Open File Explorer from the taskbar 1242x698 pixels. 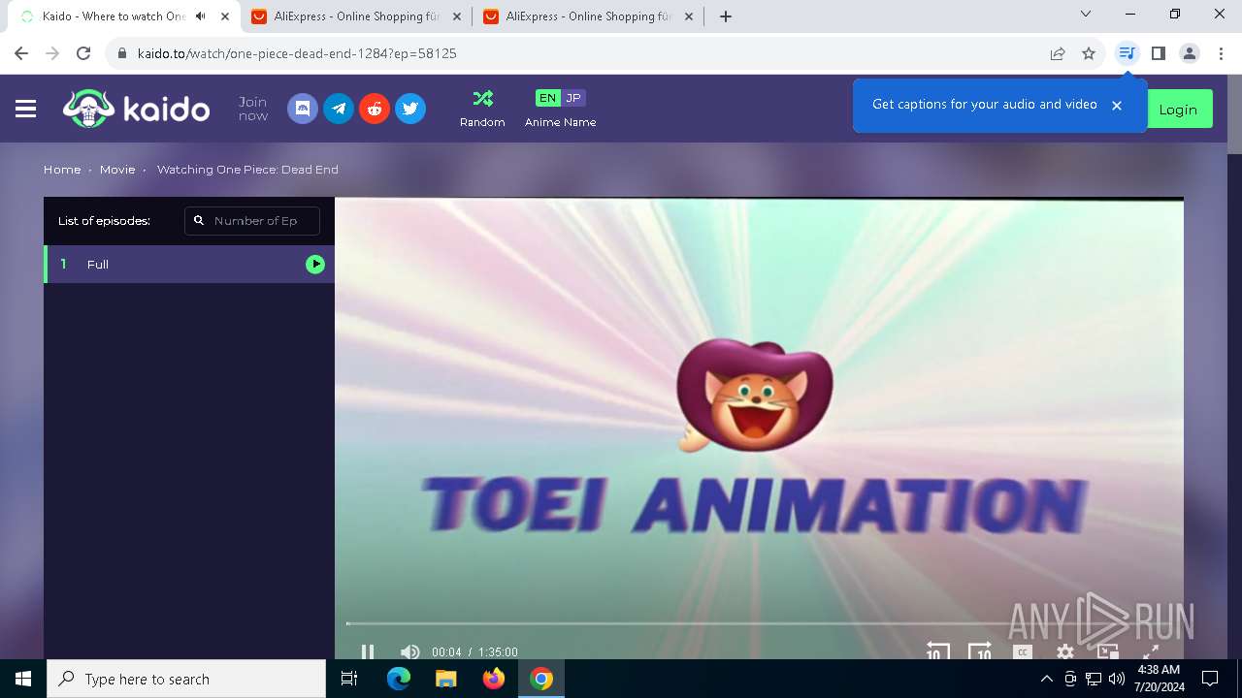coord(446,679)
